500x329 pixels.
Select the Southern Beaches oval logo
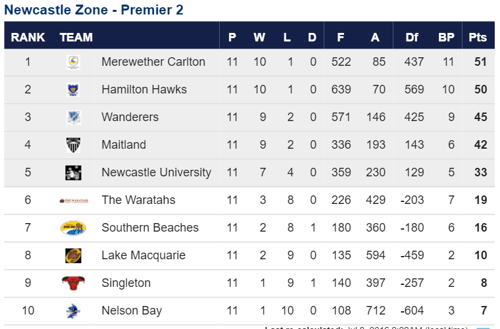(73, 228)
